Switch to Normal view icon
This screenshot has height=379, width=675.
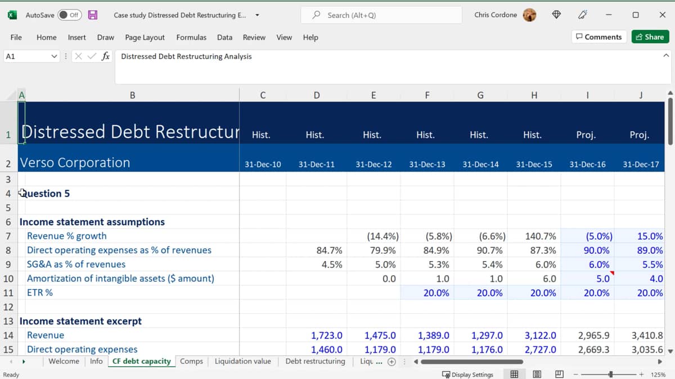[514, 375]
